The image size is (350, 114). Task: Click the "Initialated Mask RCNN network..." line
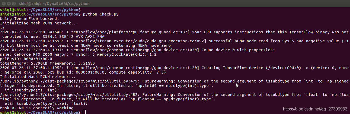(x=38, y=77)
